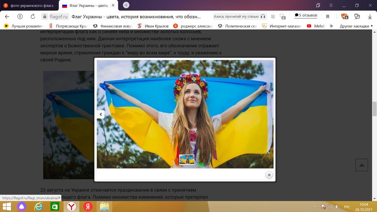377x212 pixels.
Task: Open the Protect shield panel showing 2
Action: click(x=282, y=16)
